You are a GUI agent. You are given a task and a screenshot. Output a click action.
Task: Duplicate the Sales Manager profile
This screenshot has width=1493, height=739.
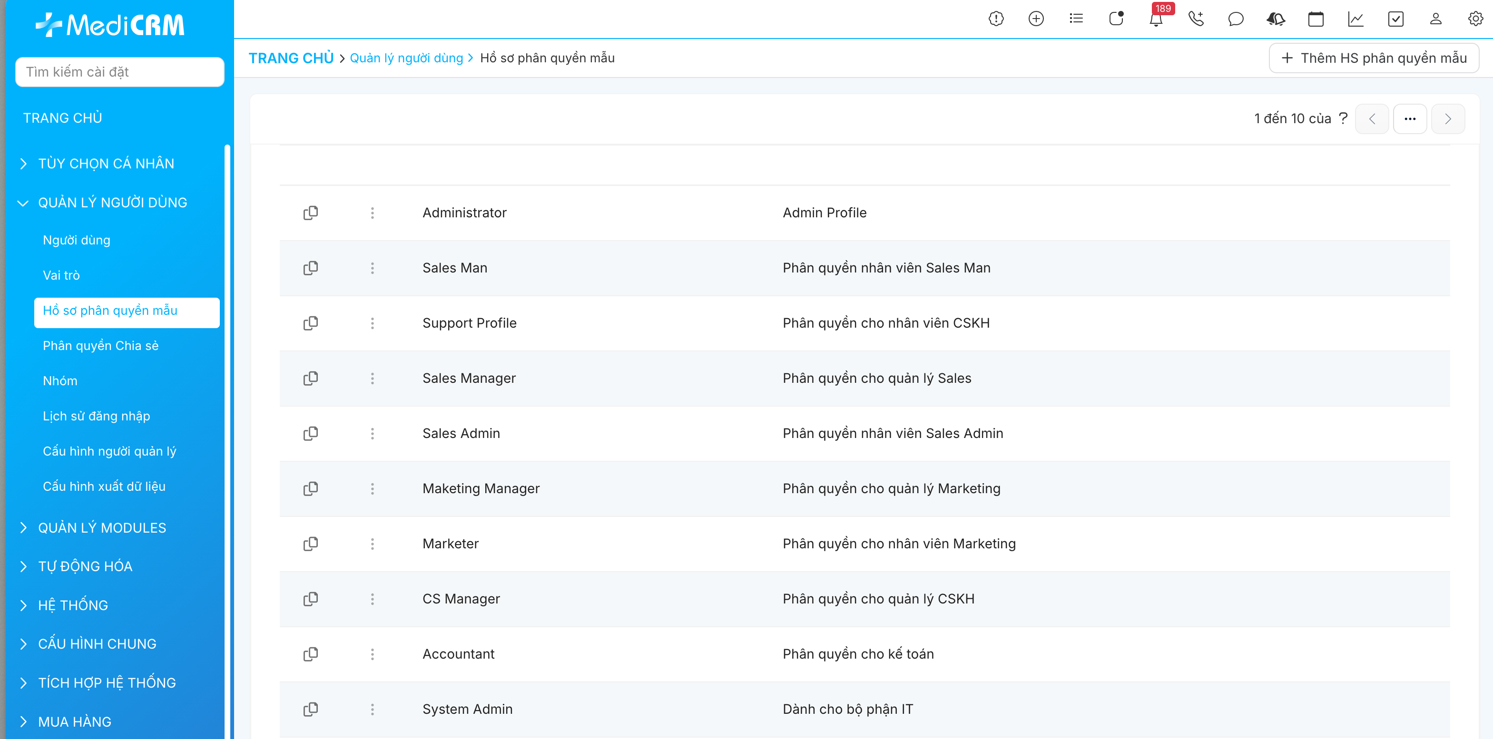point(311,378)
